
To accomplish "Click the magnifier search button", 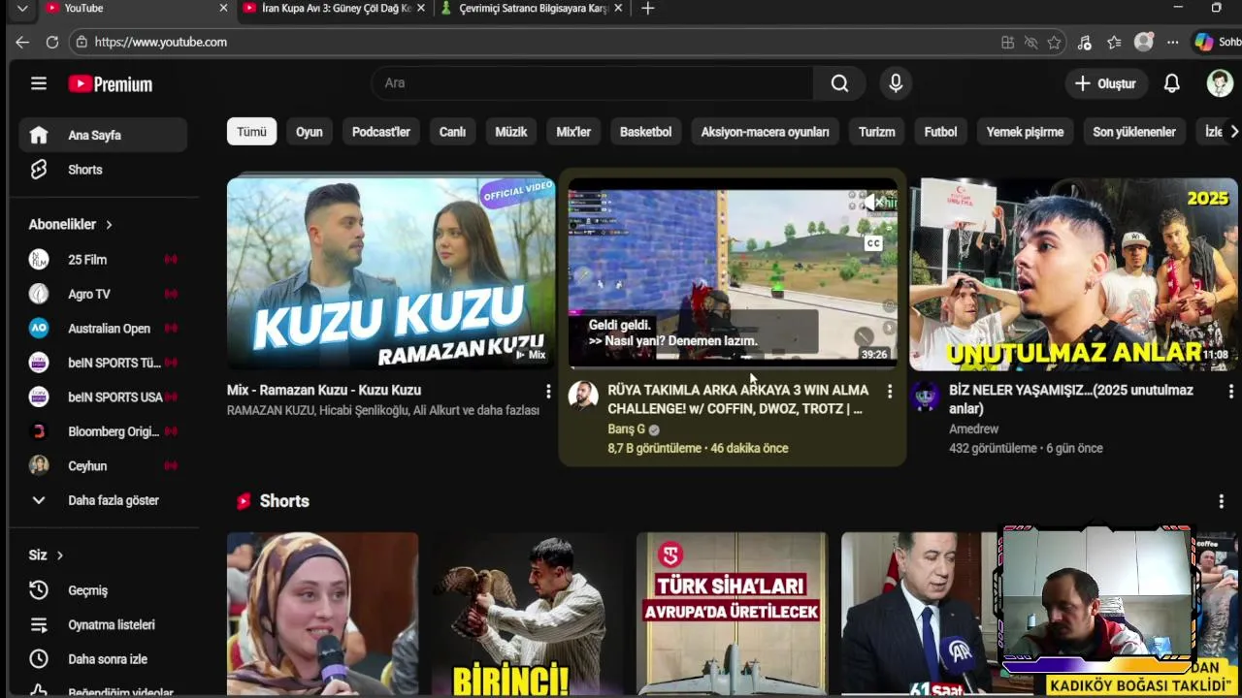I will pyautogui.click(x=839, y=83).
